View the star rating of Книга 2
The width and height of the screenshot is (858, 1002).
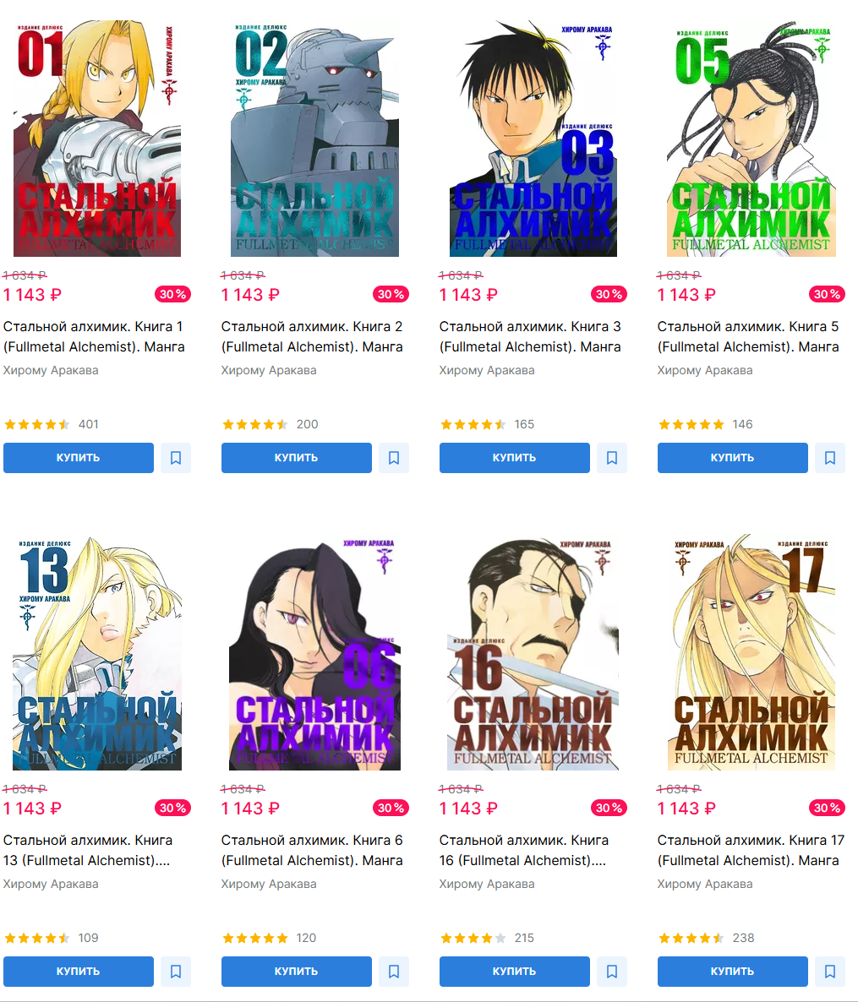[254, 424]
